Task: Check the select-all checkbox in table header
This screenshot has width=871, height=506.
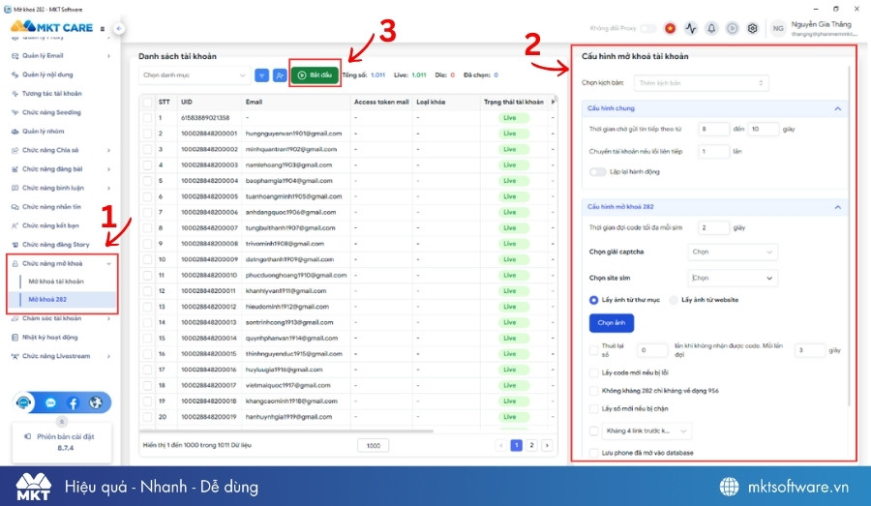Action: pyautogui.click(x=147, y=103)
